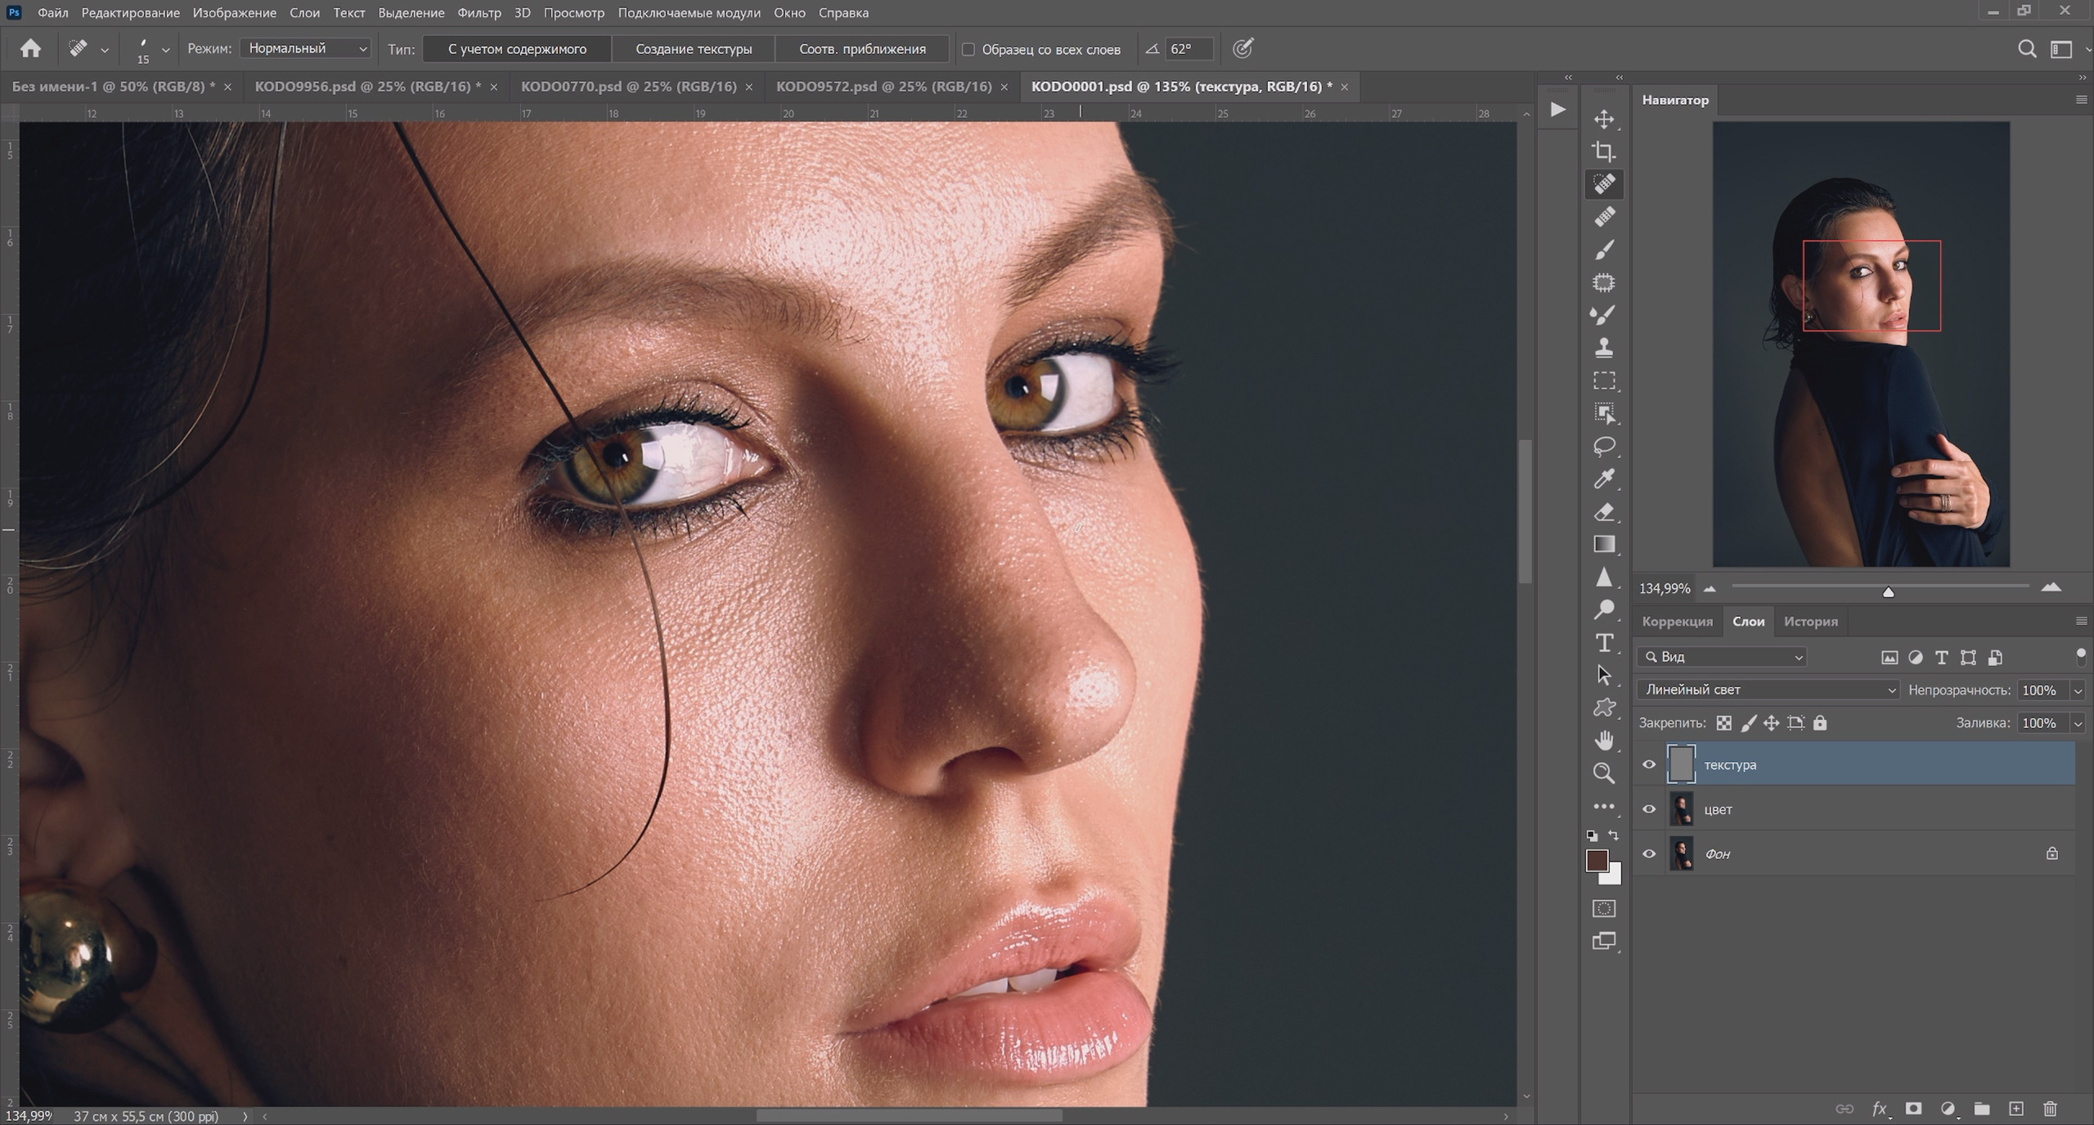Image resolution: width=2094 pixels, height=1125 pixels.
Task: Select the Path Selection arrow tool
Action: [1603, 675]
